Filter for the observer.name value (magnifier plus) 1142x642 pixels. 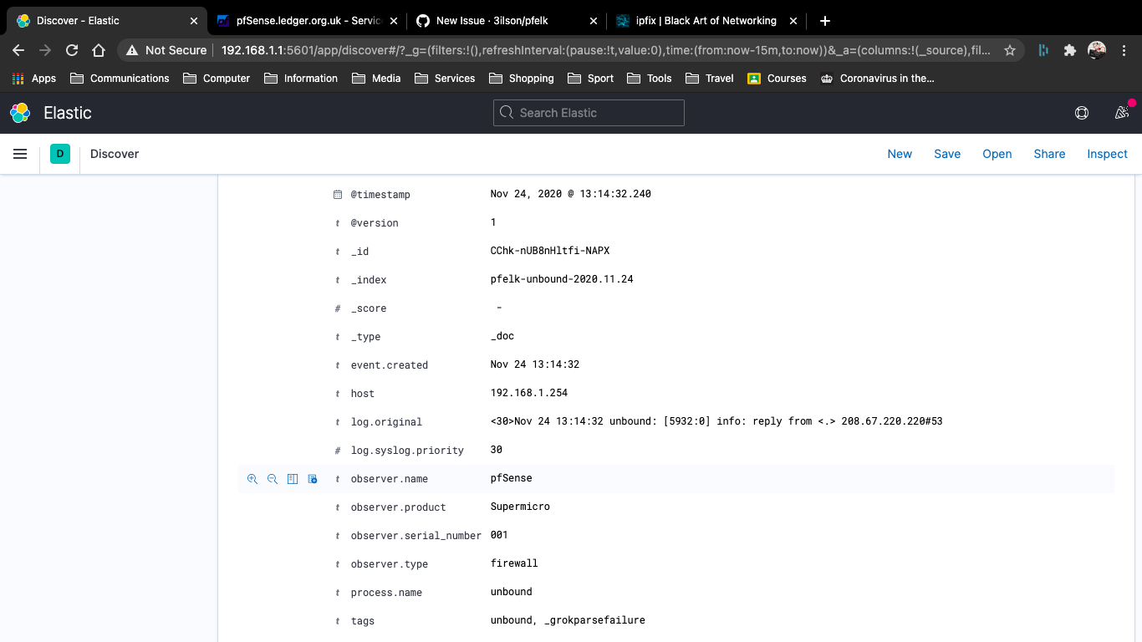coord(252,479)
